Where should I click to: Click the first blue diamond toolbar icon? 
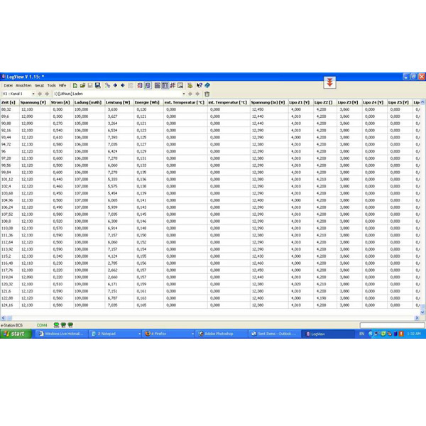click(x=115, y=86)
